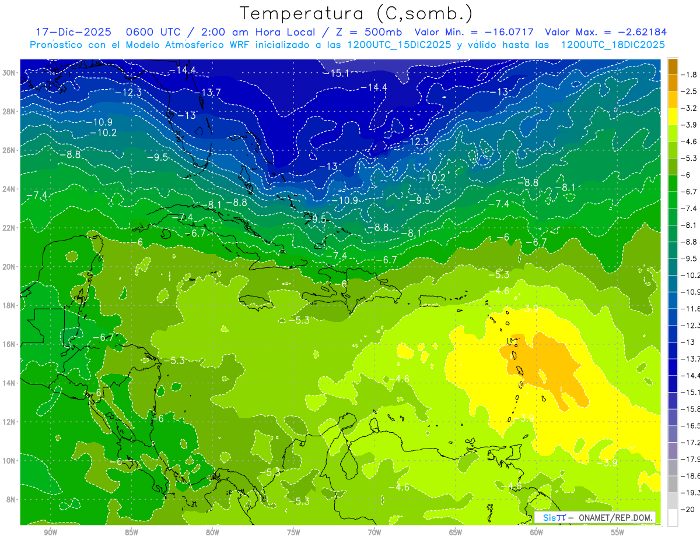700x540 pixels.
Task: Click the colorbar swatch between -17.2 and -17.9
Action: click(x=673, y=451)
